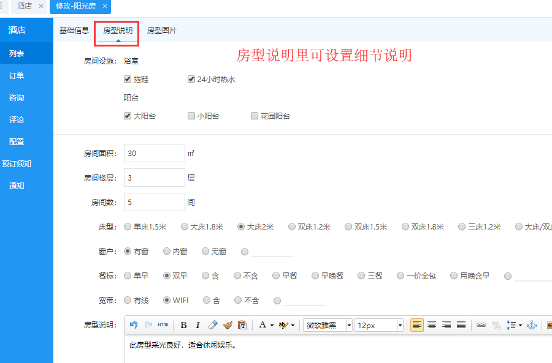Click the eraser clear formatting icon
552x363 pixels.
click(213, 325)
